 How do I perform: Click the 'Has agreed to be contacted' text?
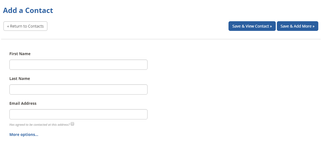tap(40, 125)
